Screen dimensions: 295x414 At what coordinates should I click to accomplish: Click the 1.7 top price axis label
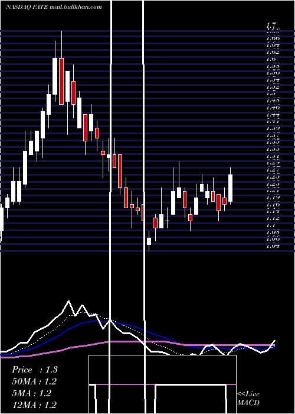[x=271, y=25]
